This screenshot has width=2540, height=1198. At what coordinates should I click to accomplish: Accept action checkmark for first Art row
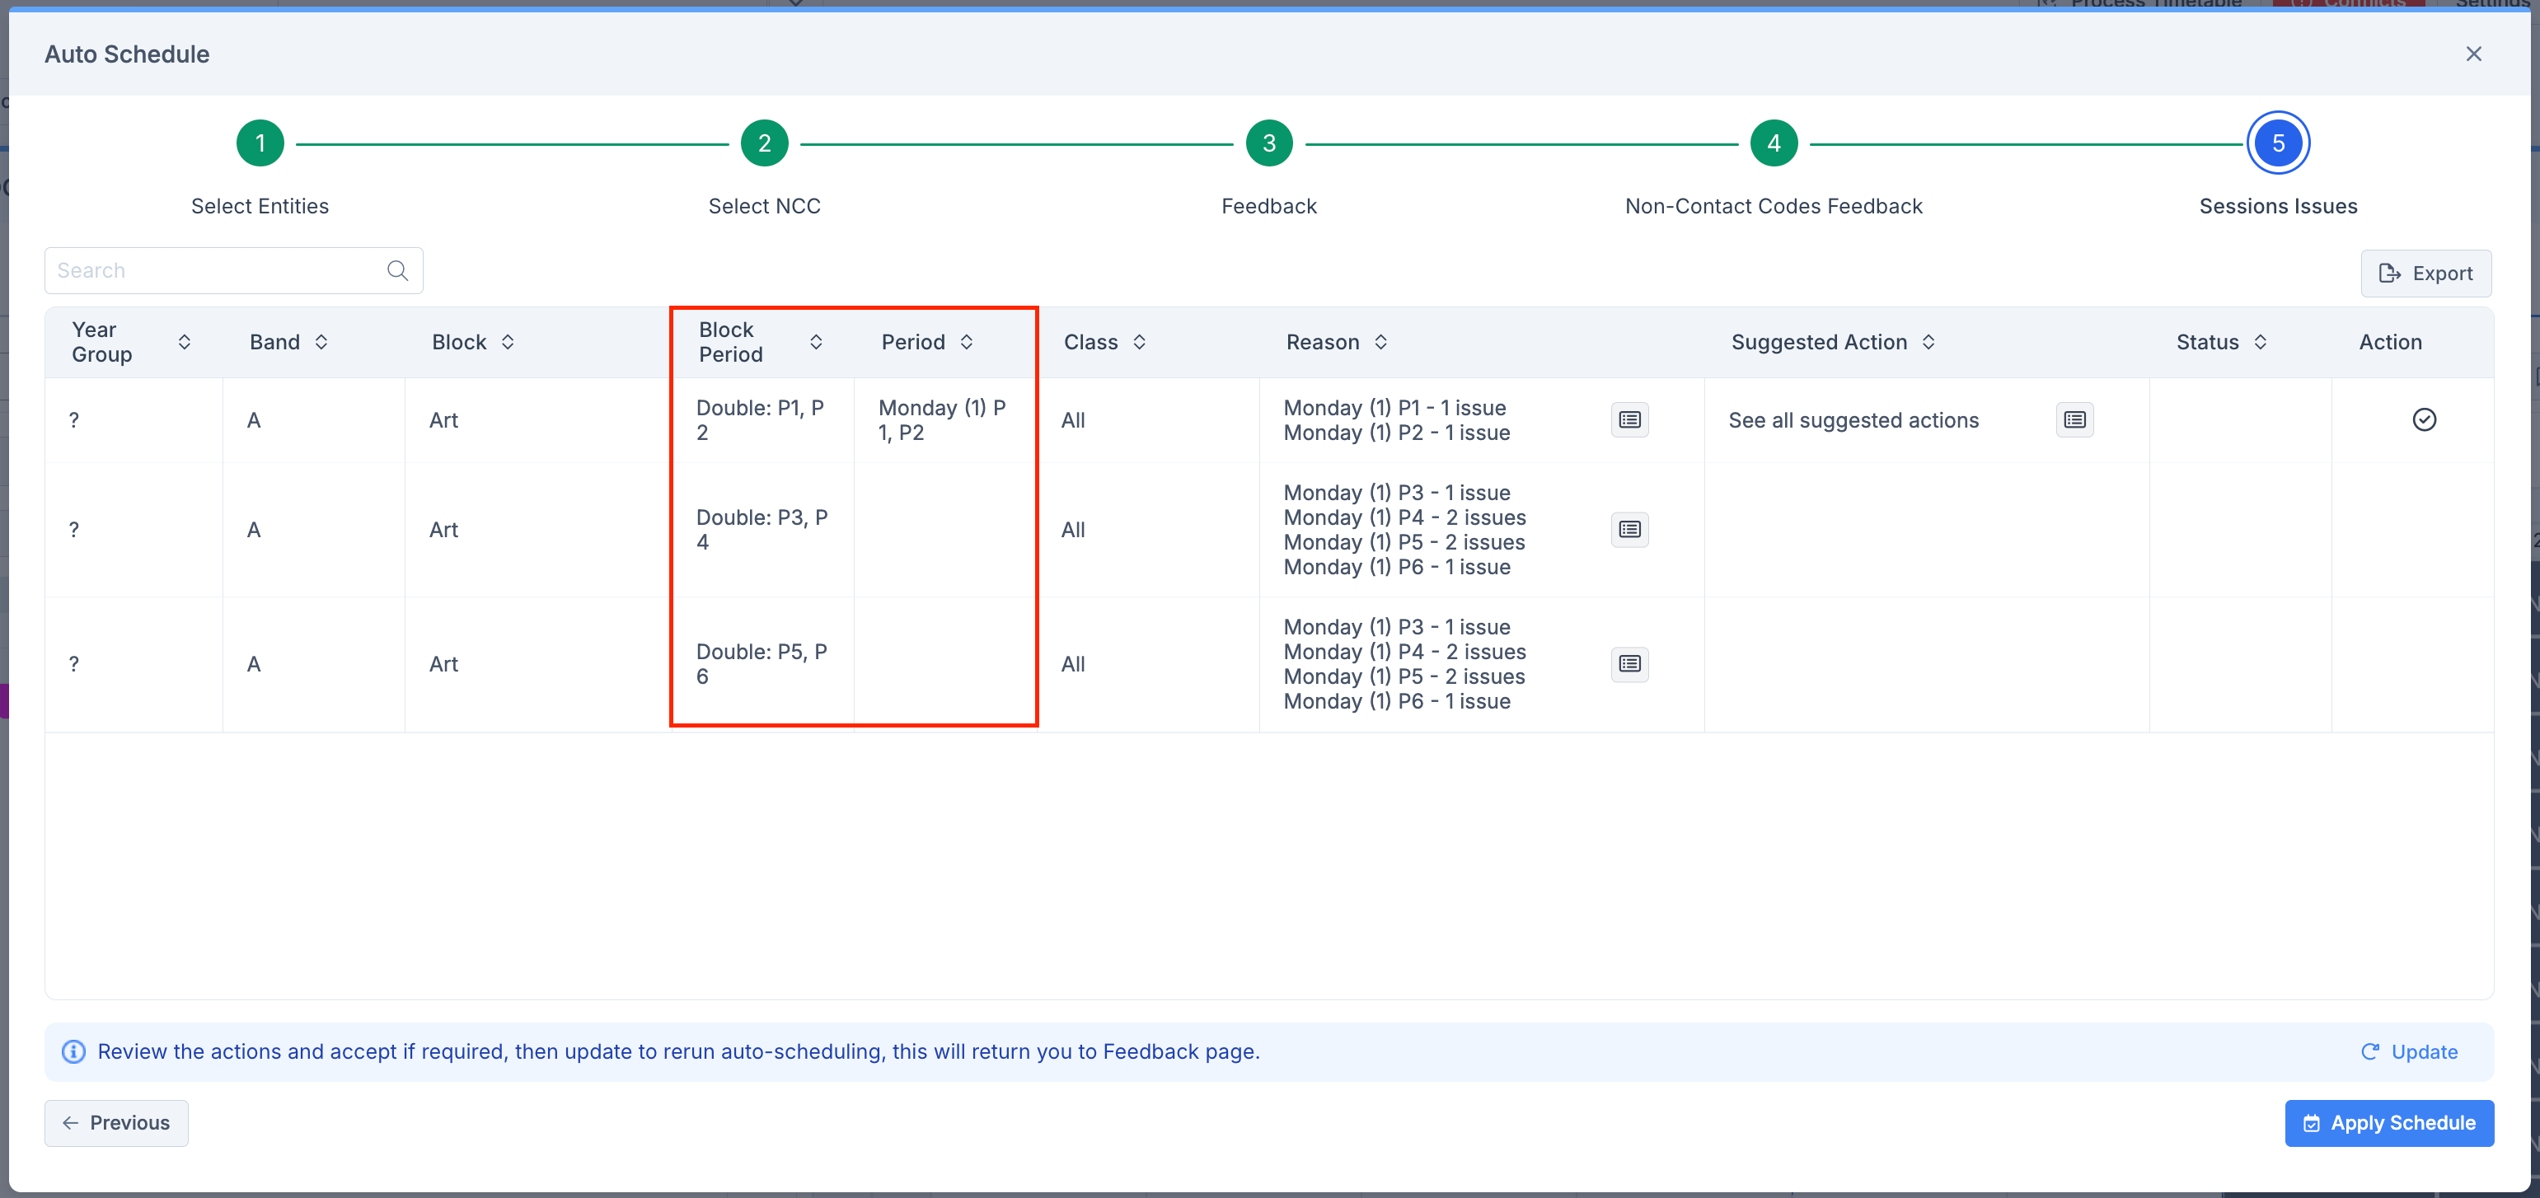pos(2424,420)
